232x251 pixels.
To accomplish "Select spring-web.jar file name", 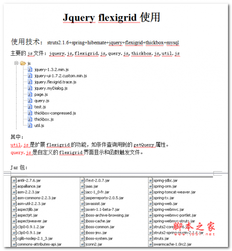I will pyautogui.click(x=166, y=204).
